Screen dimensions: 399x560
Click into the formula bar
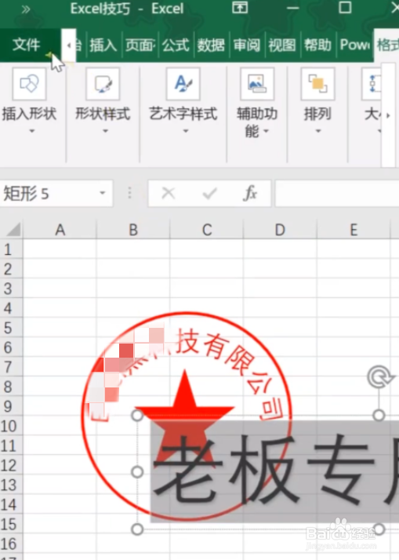(x=337, y=194)
